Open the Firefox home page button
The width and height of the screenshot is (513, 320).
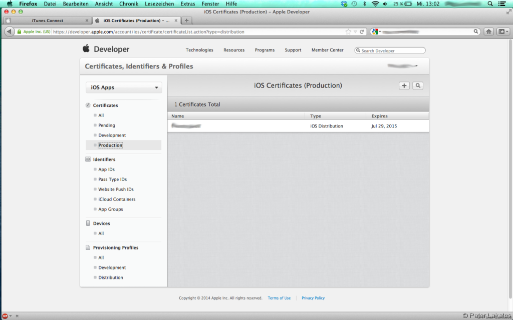489,31
